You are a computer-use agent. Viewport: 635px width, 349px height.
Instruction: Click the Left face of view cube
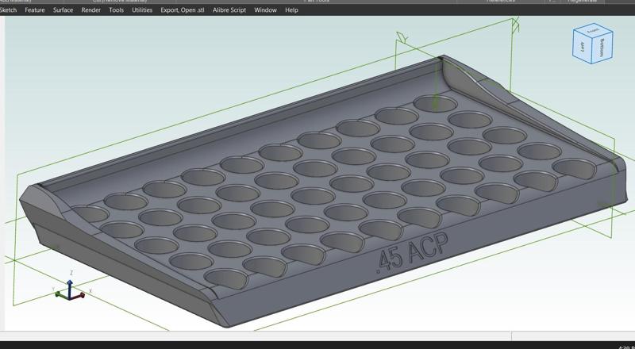point(583,48)
